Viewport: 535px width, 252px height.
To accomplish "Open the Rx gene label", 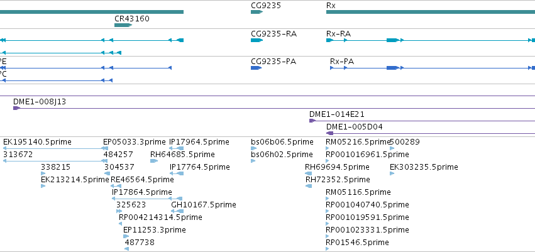I will point(331,5).
